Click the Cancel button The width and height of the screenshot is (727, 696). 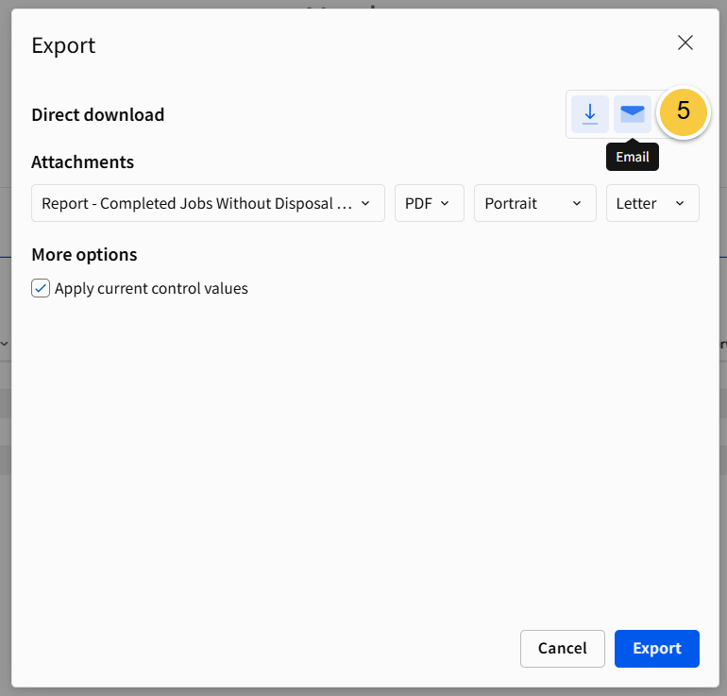pyautogui.click(x=563, y=648)
